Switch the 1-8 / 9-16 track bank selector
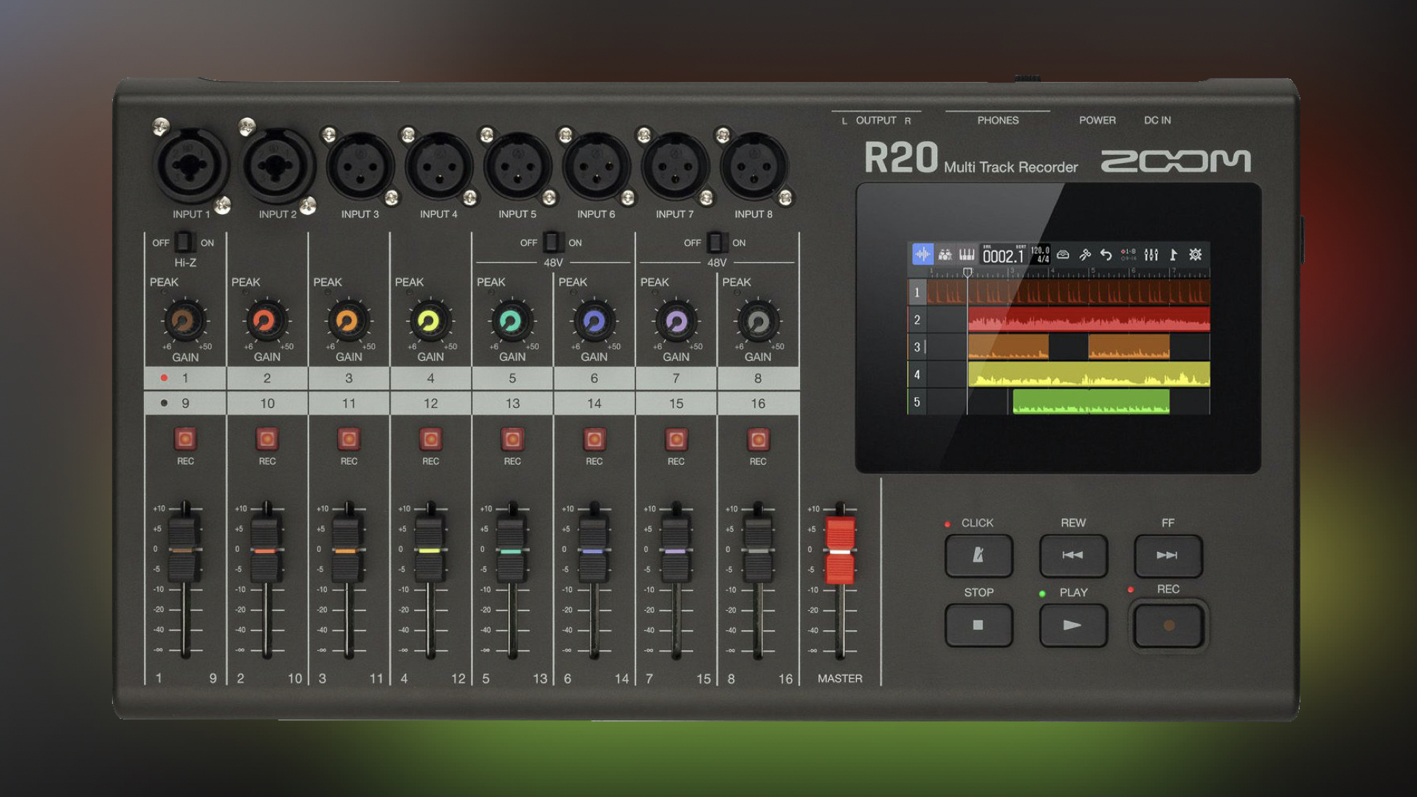The height and width of the screenshot is (797, 1417). [1127, 255]
